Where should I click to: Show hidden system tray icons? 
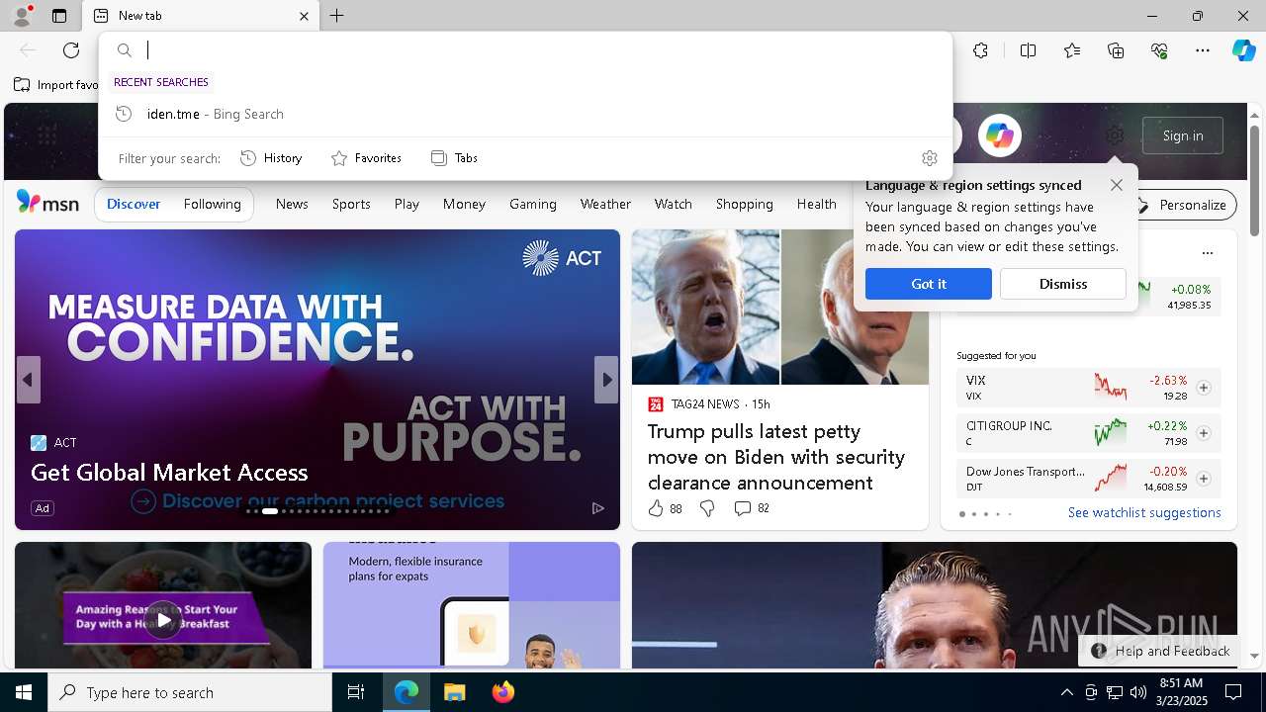[x=1066, y=692]
